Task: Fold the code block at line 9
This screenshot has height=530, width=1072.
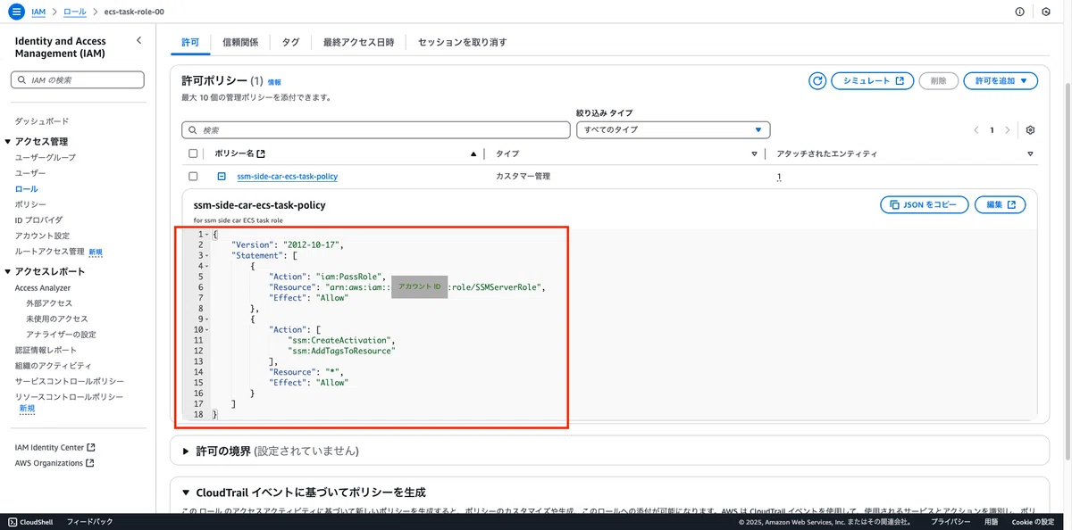Action: click(205, 319)
